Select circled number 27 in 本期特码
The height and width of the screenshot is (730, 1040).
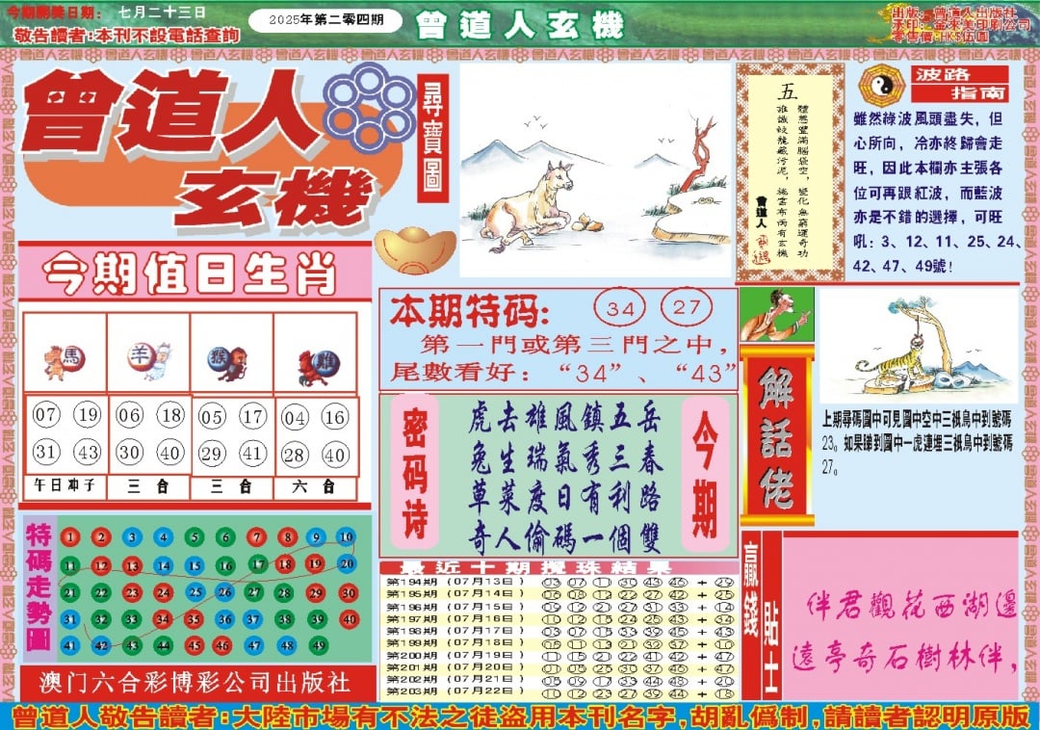[687, 307]
